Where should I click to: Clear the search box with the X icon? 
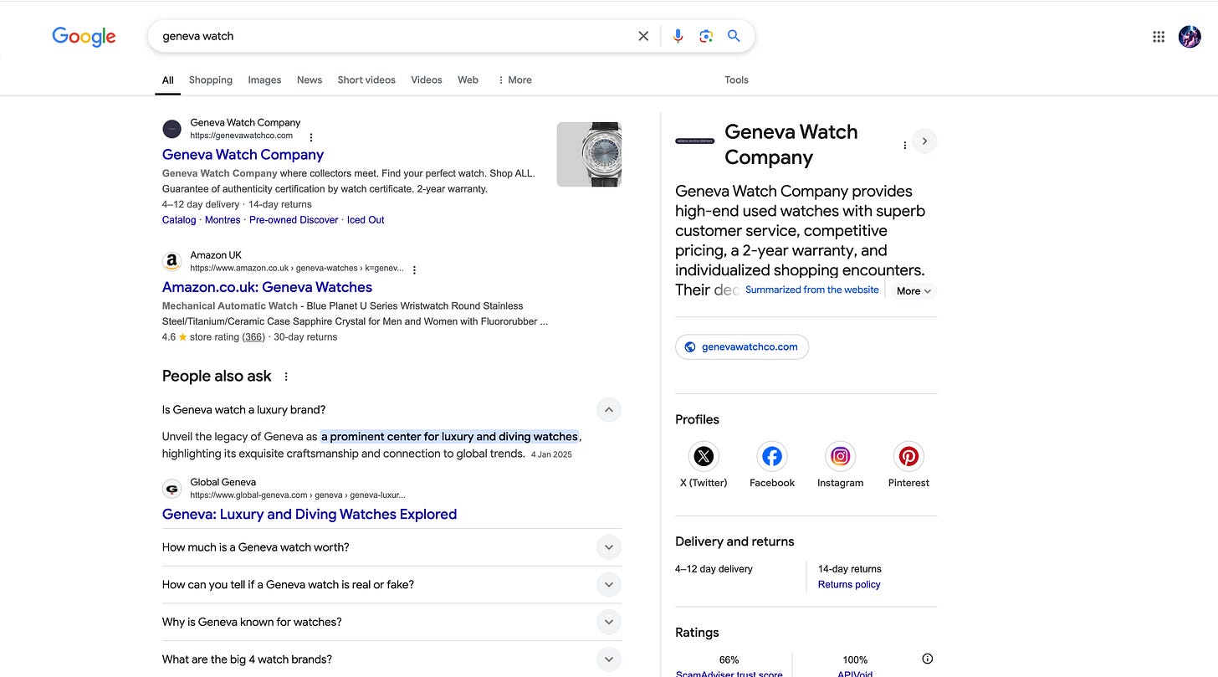pyautogui.click(x=643, y=36)
